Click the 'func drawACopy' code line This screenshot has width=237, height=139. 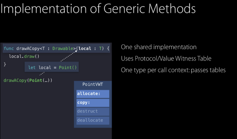tap(56, 49)
